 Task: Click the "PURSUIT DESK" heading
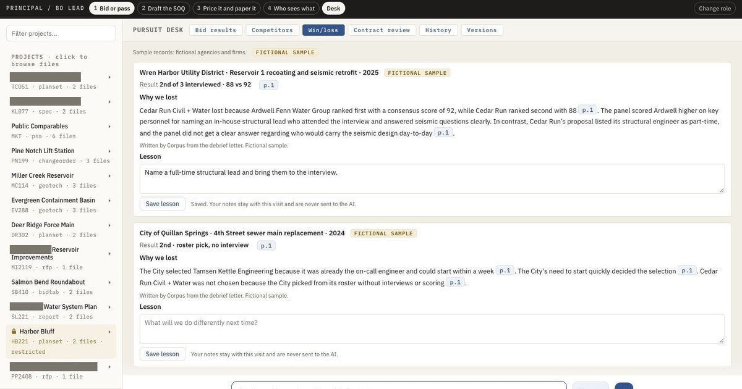tap(158, 30)
